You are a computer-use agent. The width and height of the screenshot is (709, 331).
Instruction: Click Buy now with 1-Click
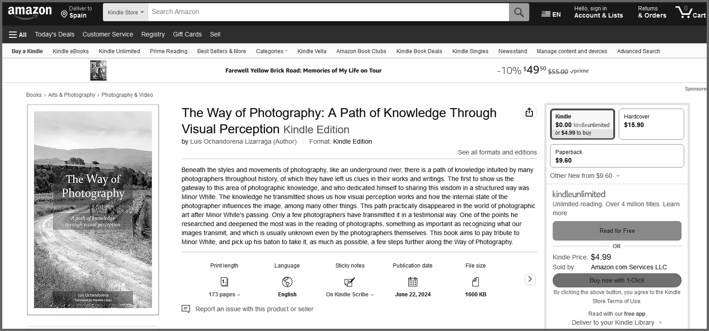[617, 280]
